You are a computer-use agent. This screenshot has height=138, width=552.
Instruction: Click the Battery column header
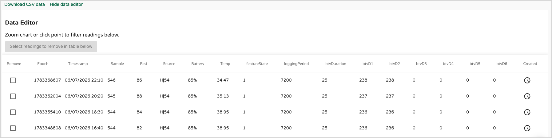pos(198,64)
